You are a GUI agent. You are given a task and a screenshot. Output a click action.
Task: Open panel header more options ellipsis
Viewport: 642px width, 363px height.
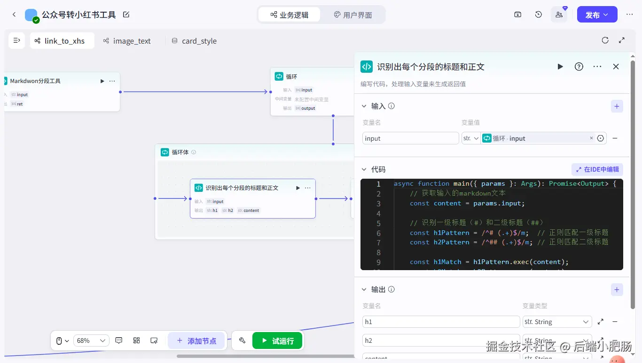coord(597,67)
